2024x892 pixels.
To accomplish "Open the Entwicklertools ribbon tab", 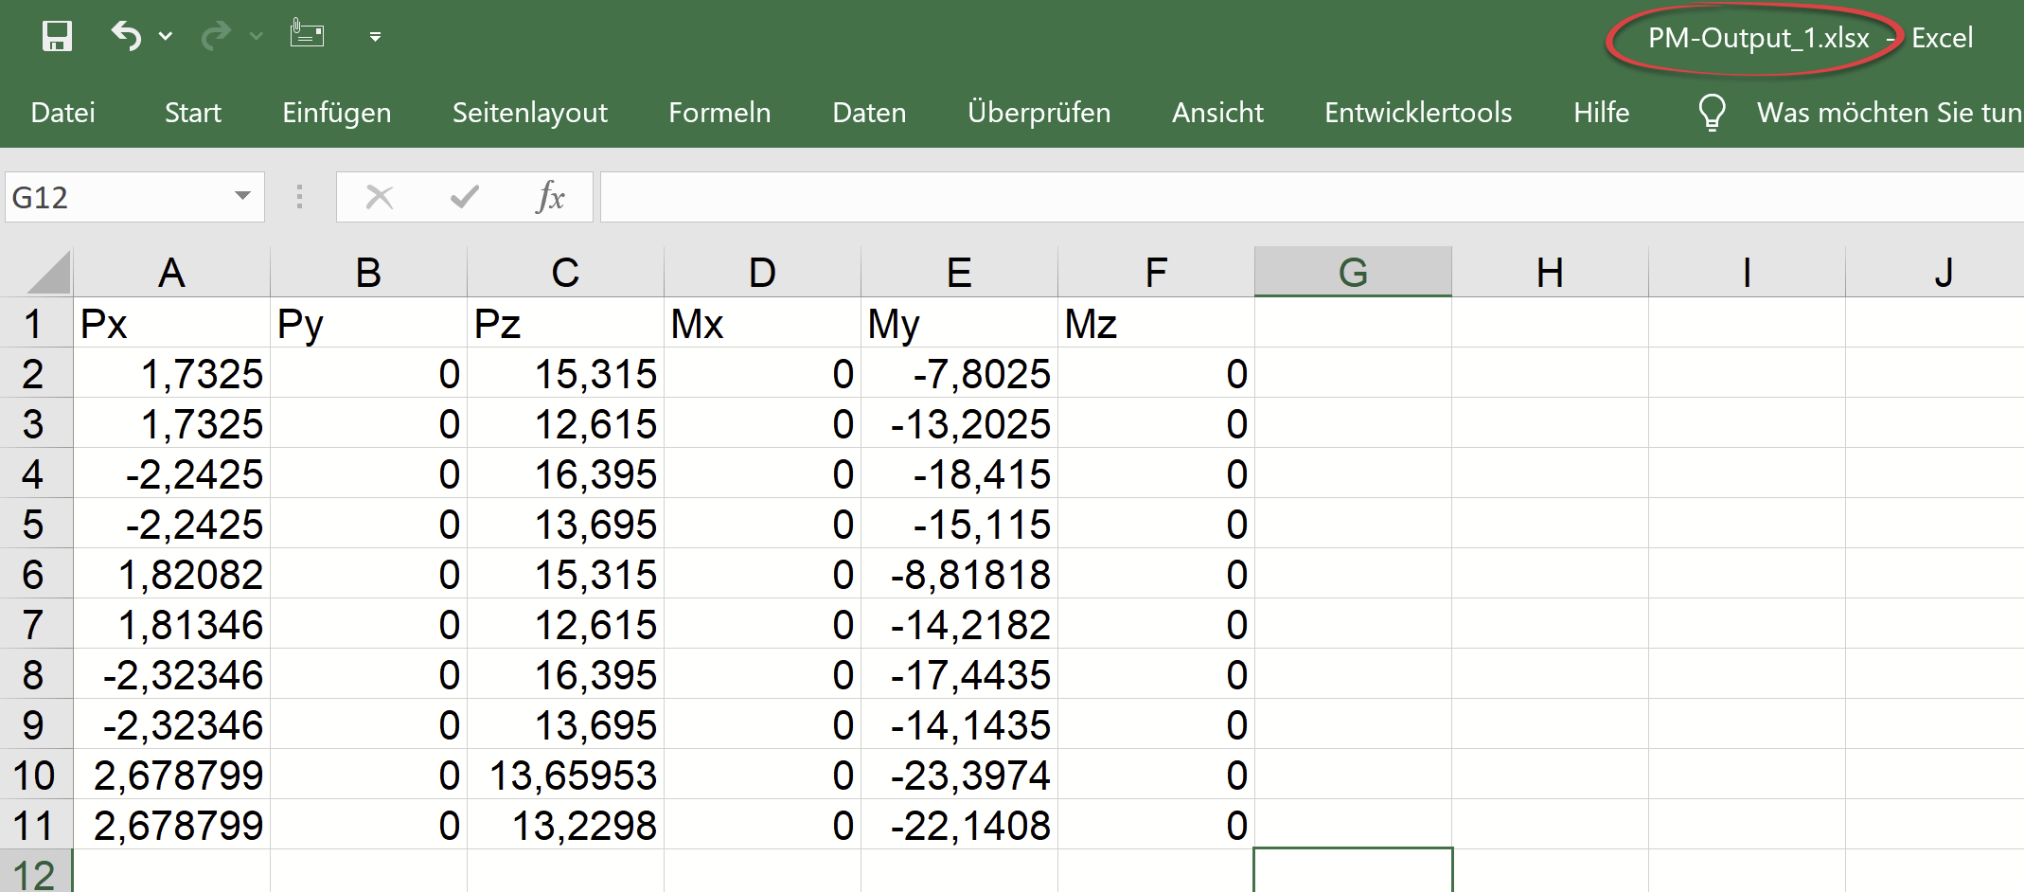I will tap(1417, 112).
